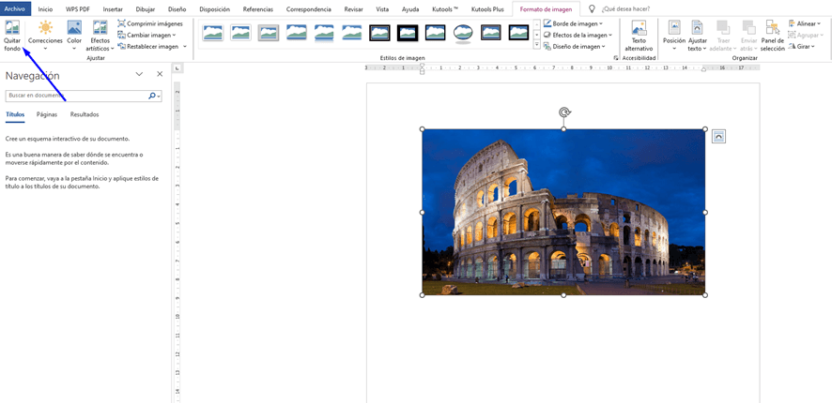Open the Correcciones tool
The height and width of the screenshot is (403, 832).
click(x=45, y=29)
